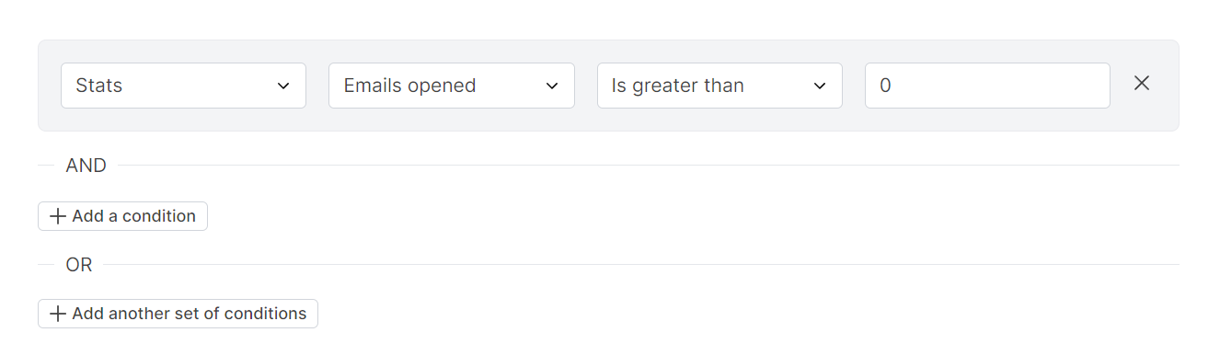
Task: Select the OR separator label
Action: point(79,265)
